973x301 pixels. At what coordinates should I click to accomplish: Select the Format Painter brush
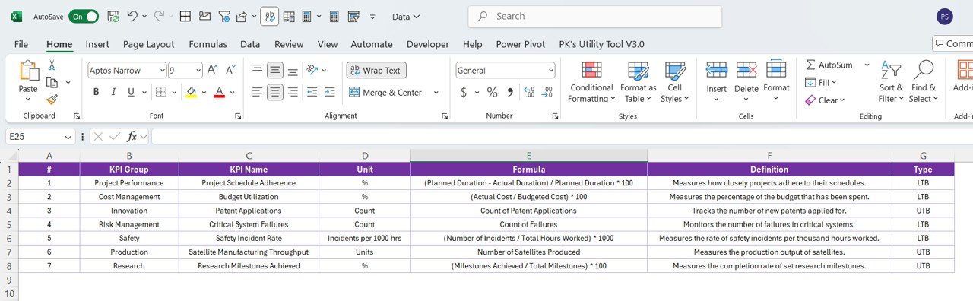[52, 99]
